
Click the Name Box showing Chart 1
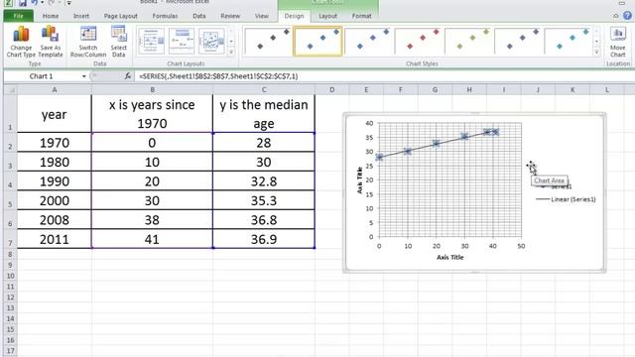click(x=42, y=76)
